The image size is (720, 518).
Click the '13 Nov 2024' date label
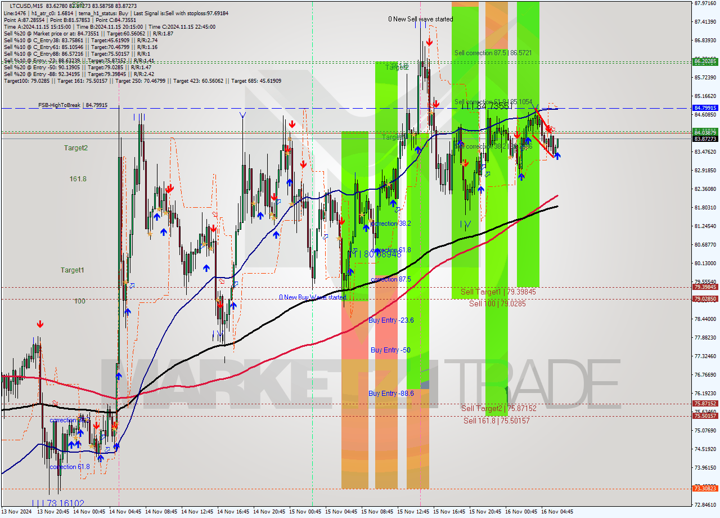pos(16,512)
